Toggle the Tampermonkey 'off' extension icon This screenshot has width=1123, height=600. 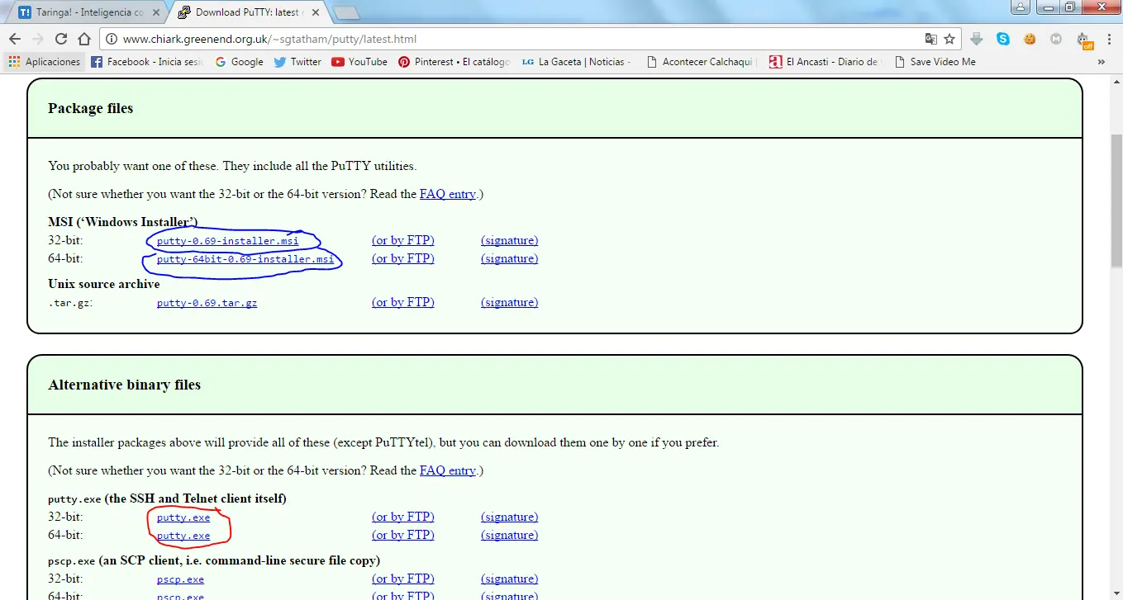click(1083, 40)
